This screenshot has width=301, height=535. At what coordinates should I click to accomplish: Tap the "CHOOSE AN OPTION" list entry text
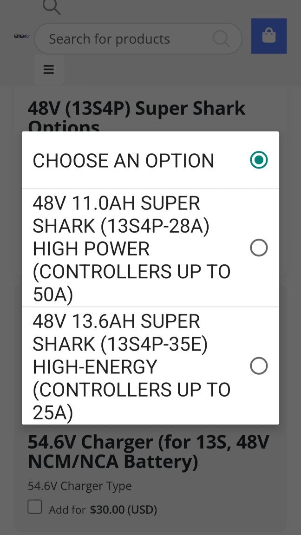pyautogui.click(x=124, y=161)
